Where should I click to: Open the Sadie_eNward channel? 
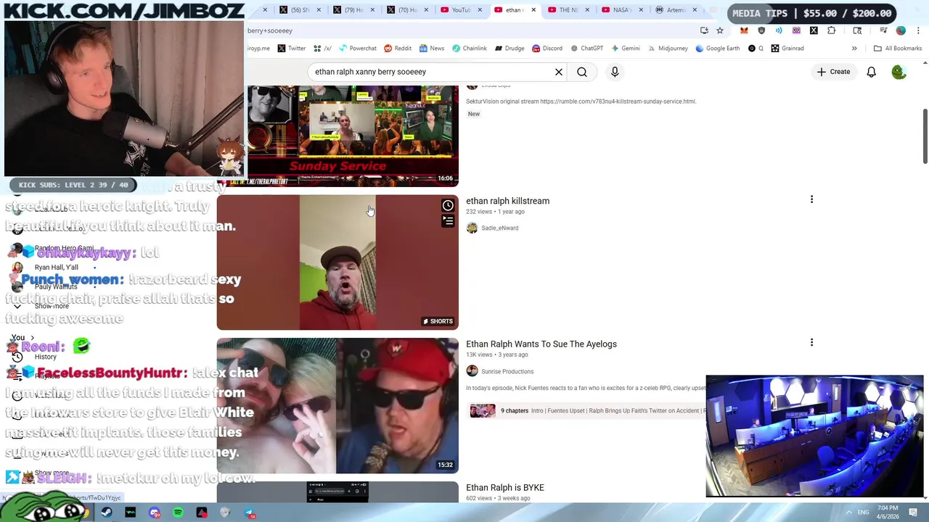tap(499, 228)
